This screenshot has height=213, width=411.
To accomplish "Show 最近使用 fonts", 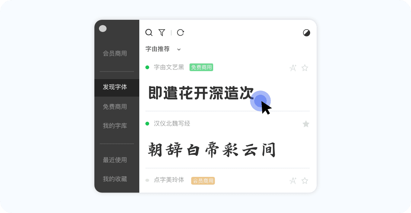I will [x=115, y=160].
